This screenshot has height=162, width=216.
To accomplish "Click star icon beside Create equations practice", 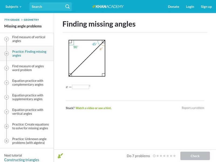I will coord(6,126).
